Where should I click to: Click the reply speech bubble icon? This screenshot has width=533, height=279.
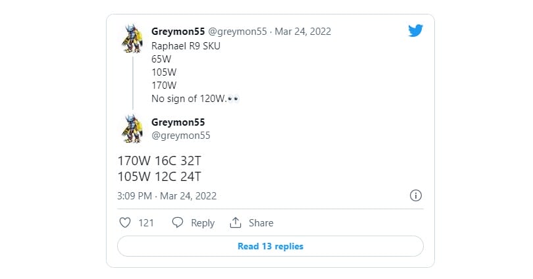click(x=177, y=223)
